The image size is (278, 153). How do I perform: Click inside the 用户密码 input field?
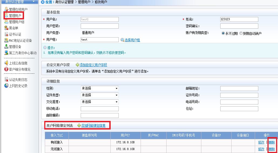coord(100,26)
